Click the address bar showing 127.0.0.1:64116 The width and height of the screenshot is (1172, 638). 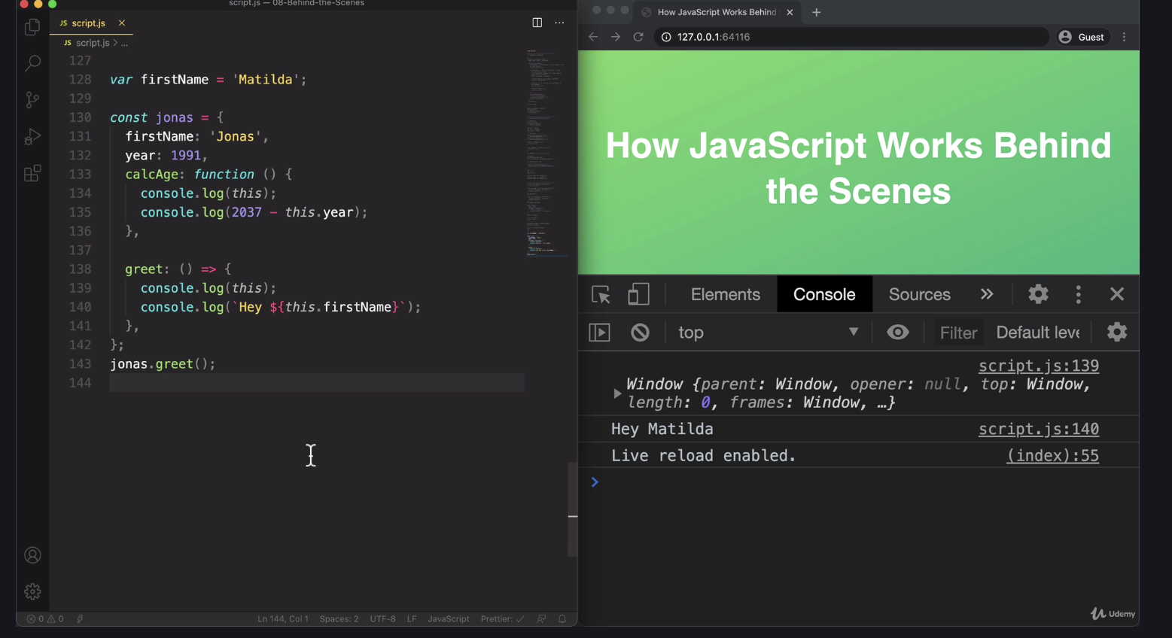[x=851, y=37]
